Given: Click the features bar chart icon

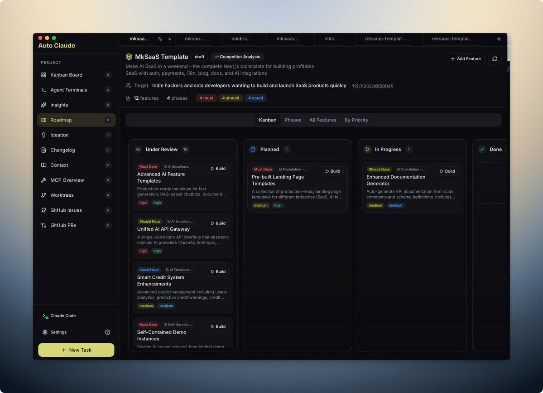Looking at the screenshot, I should (x=128, y=98).
